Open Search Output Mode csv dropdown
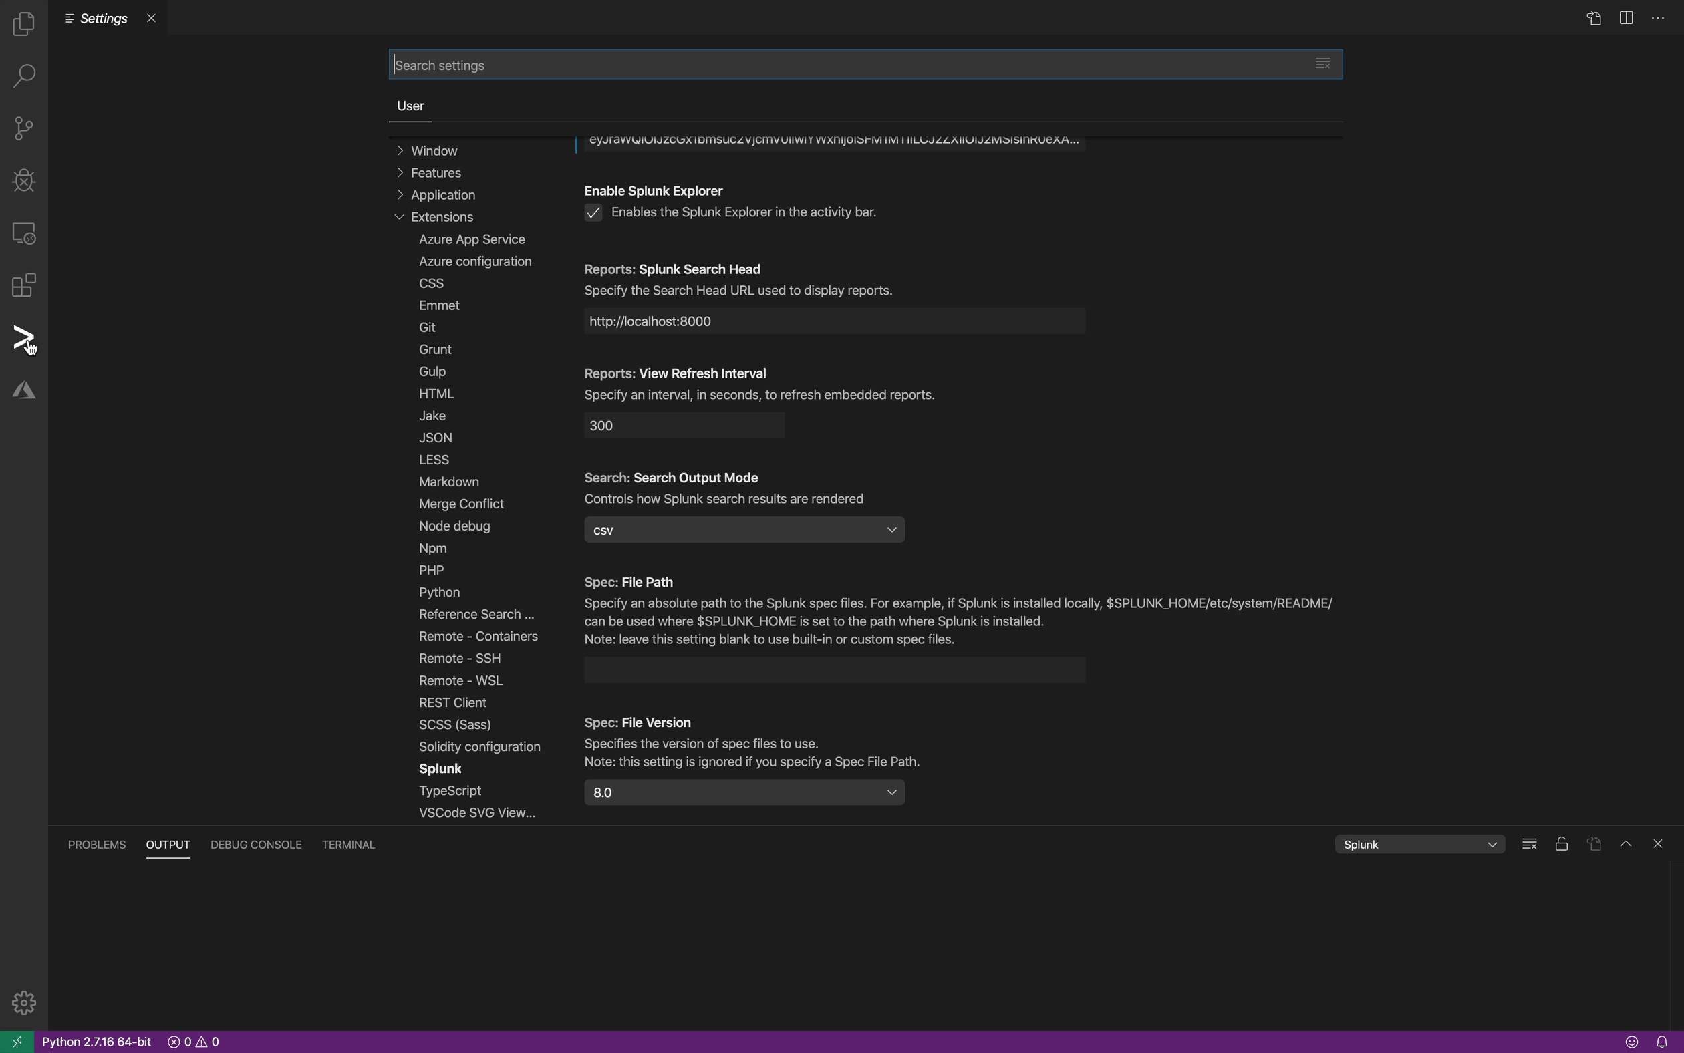Screen dimensions: 1684x1053 (744, 530)
